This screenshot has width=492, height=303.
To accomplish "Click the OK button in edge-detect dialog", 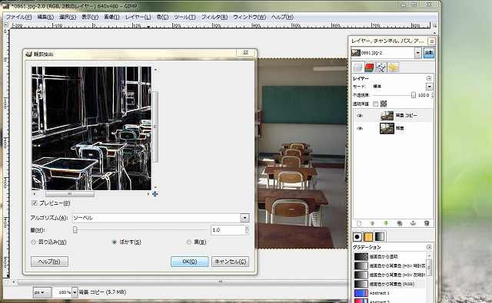I will (x=190, y=262).
